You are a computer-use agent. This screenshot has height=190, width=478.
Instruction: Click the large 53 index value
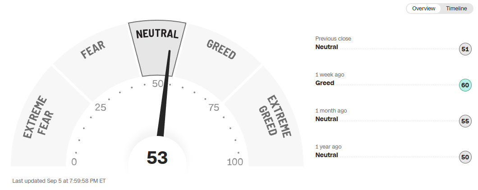pos(157,158)
